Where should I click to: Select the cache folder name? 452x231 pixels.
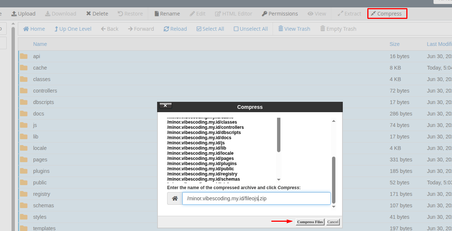pyautogui.click(x=40, y=68)
